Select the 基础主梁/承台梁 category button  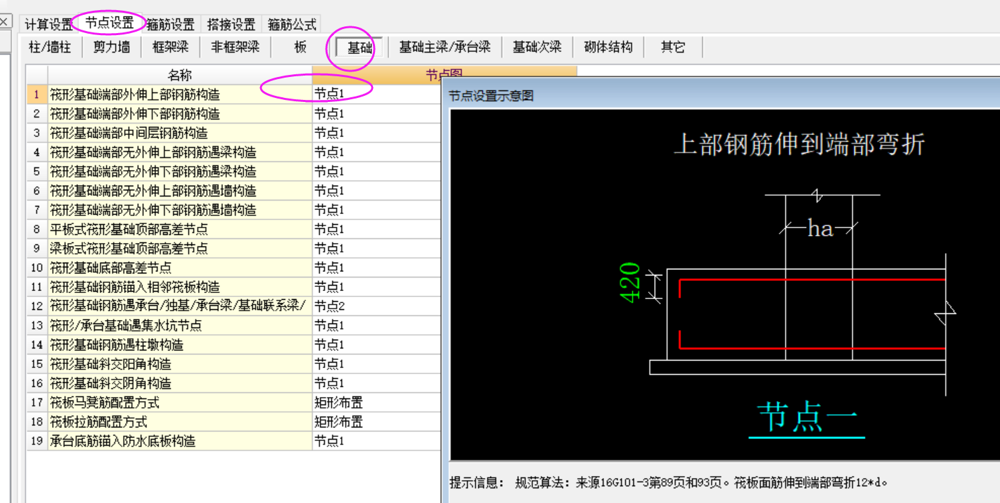tap(445, 47)
